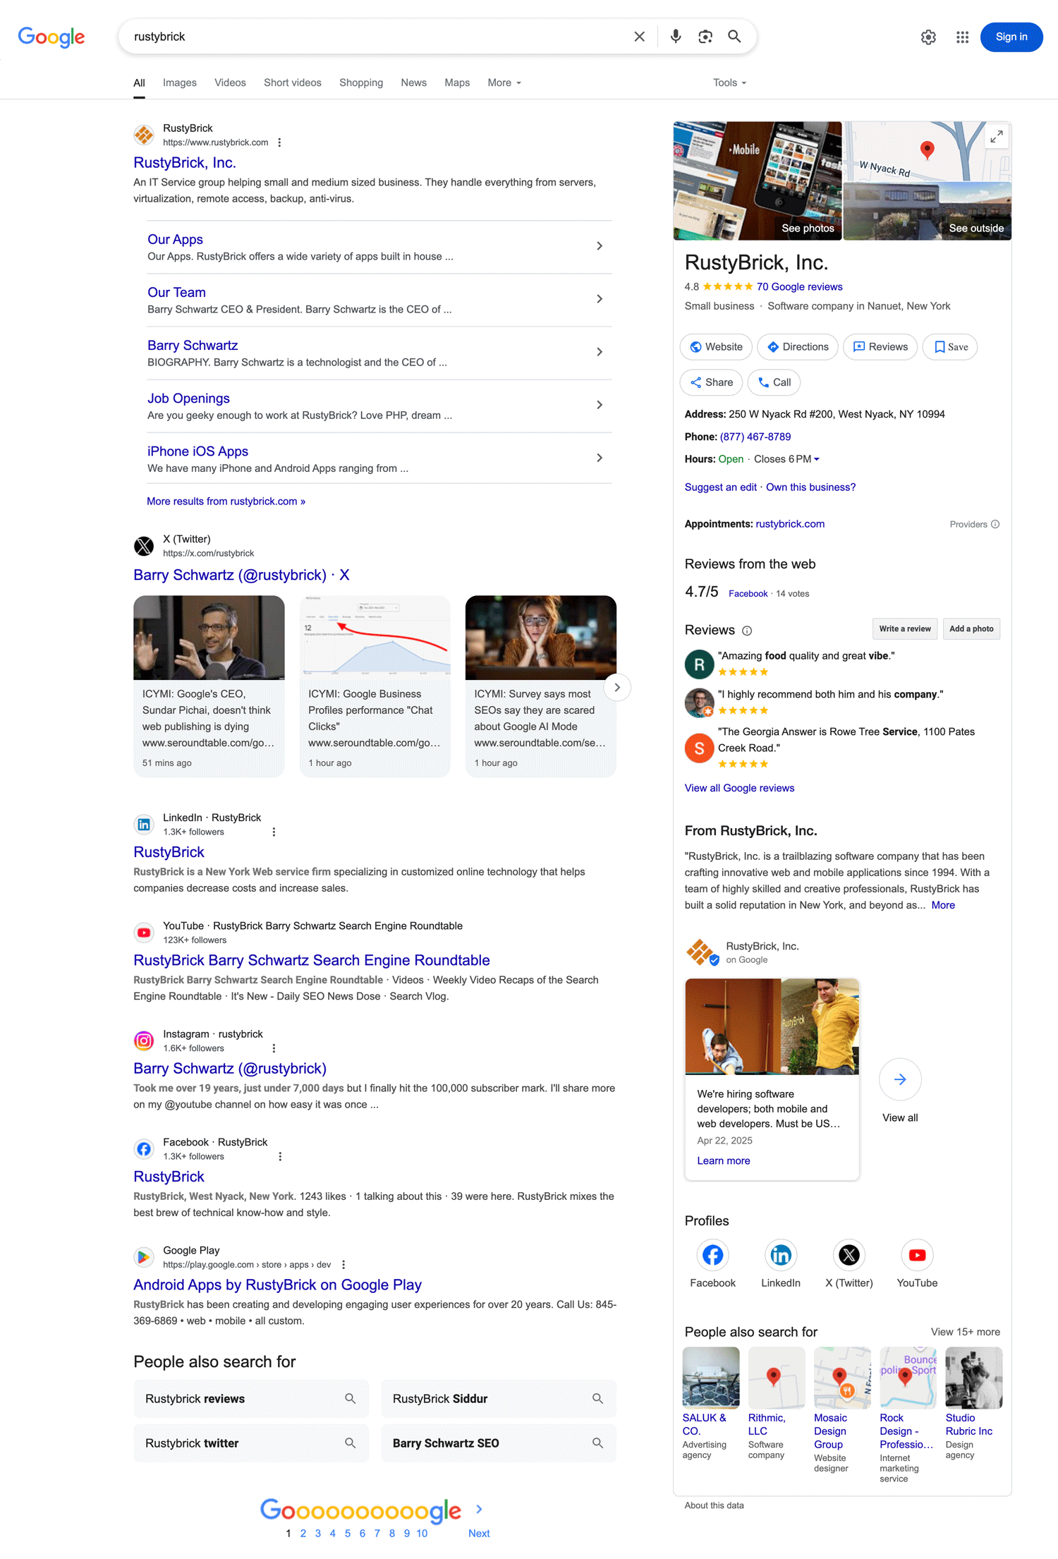Switch to the Videos tab
Viewport: 1058px width, 1559px height.
[230, 83]
